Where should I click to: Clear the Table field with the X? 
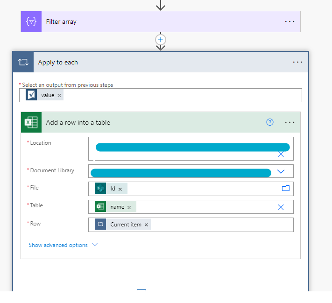pos(281,207)
